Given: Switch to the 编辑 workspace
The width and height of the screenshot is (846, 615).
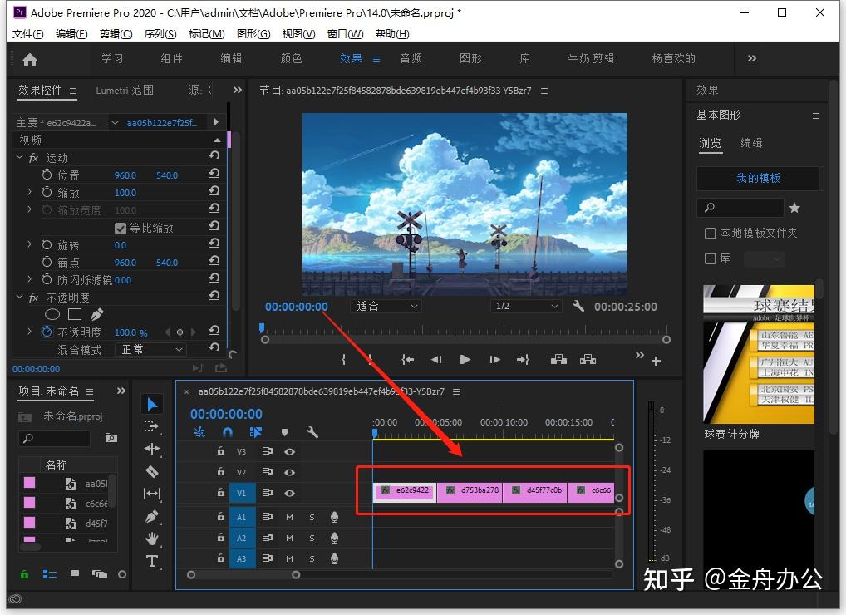Looking at the screenshot, I should tap(232, 58).
